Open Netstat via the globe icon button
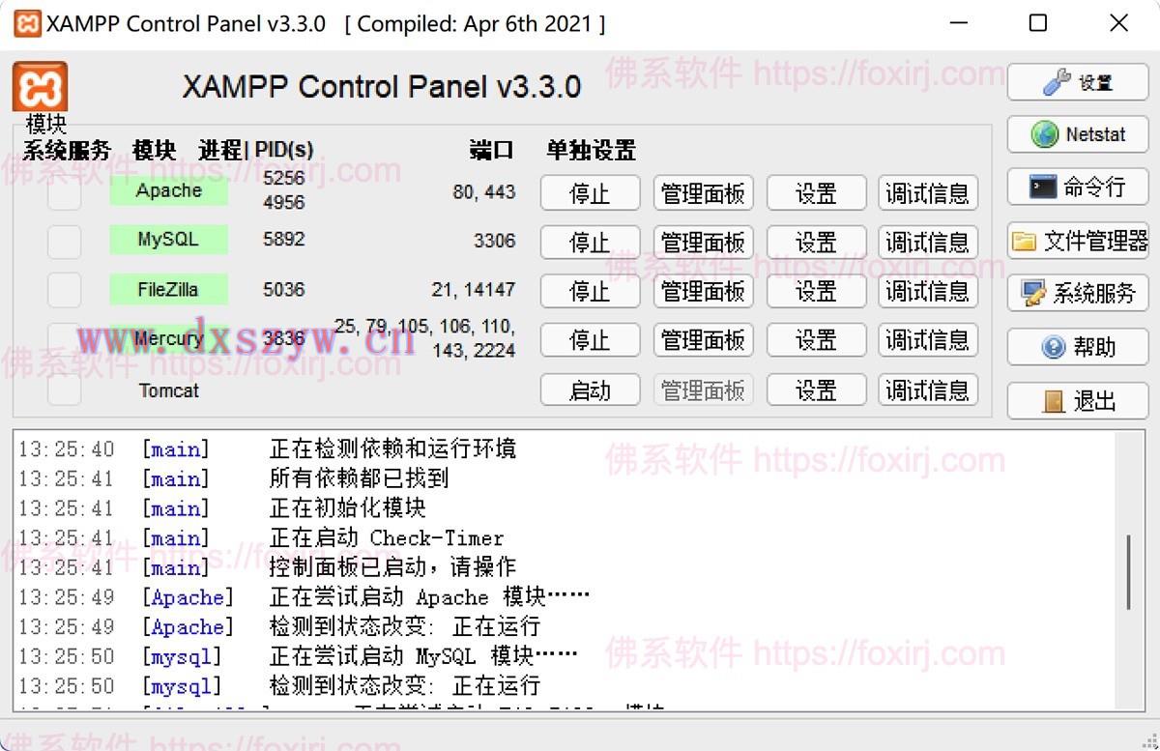 (1078, 134)
